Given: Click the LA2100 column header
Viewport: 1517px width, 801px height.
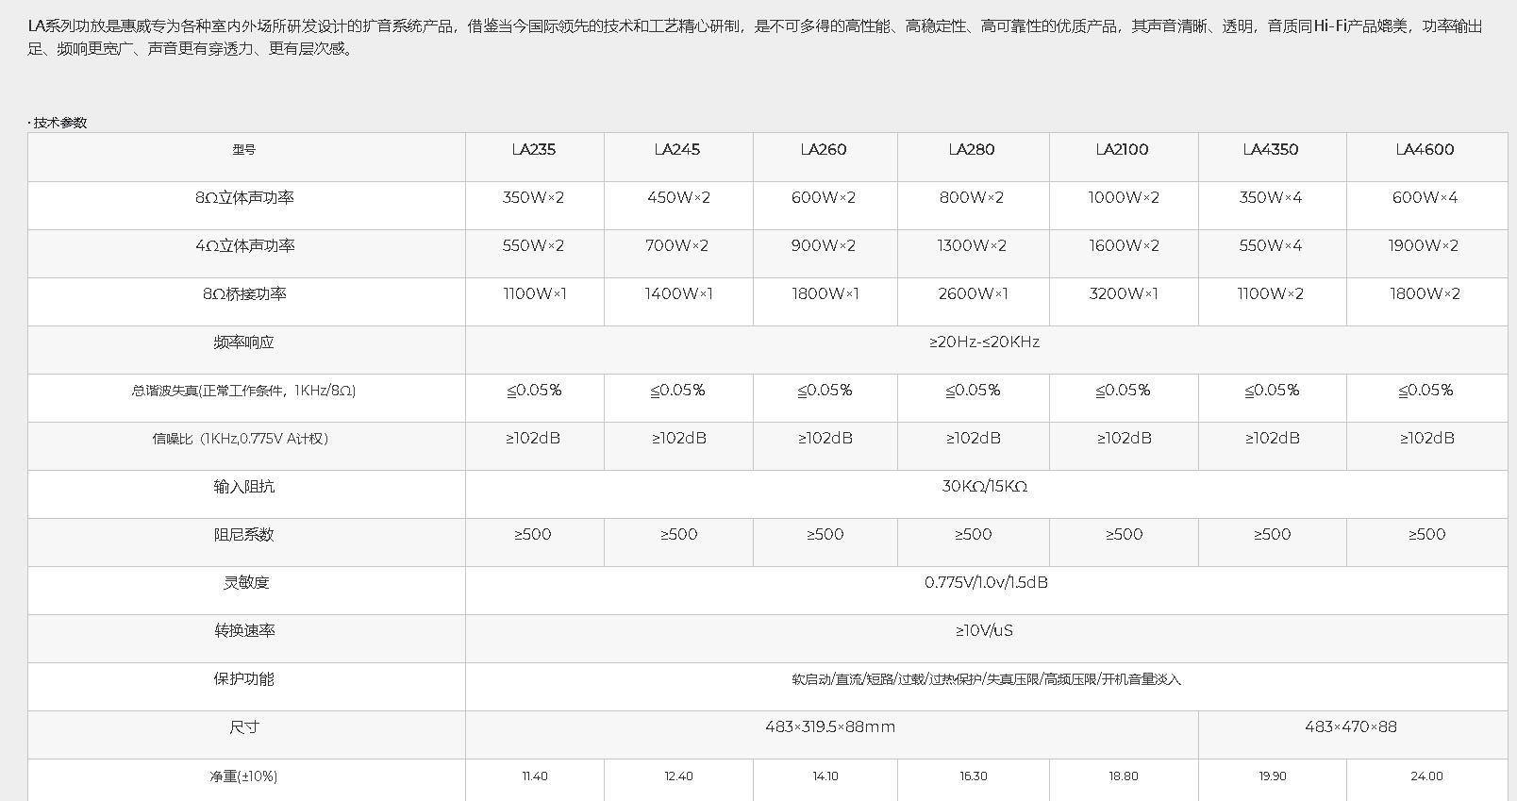Looking at the screenshot, I should click(1123, 150).
